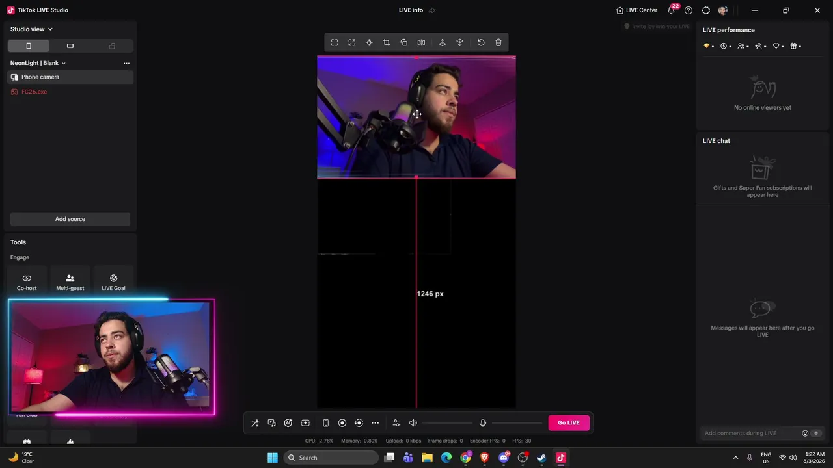Open the profile avatar menu
Screen dimensions: 833x468
[724, 10]
